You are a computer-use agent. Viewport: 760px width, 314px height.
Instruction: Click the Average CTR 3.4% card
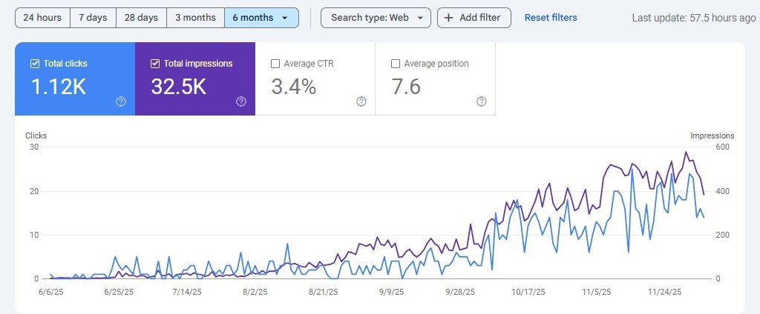click(315, 79)
